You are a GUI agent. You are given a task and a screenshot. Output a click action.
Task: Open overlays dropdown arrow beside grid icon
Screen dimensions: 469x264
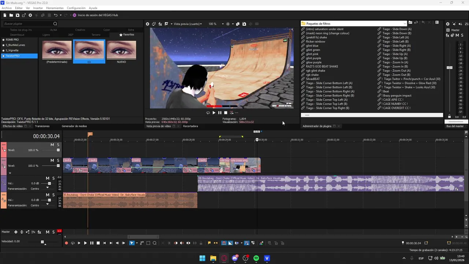pyautogui.click(x=232, y=24)
